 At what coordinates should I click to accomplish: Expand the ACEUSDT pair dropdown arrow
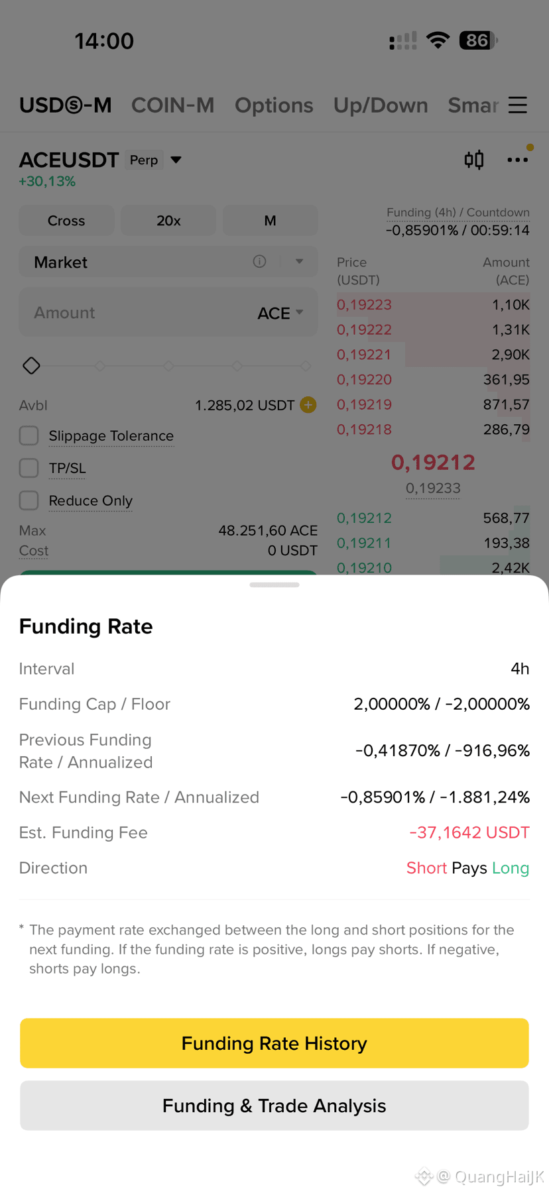click(176, 160)
